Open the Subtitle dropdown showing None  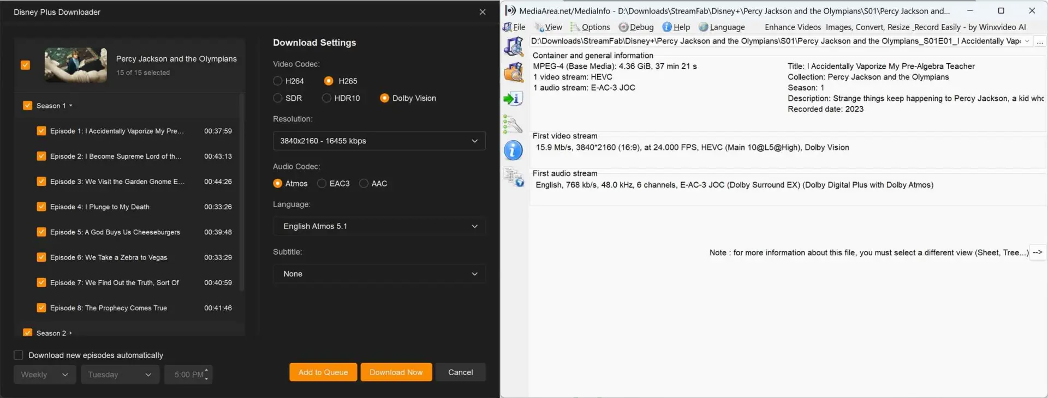[379, 274]
